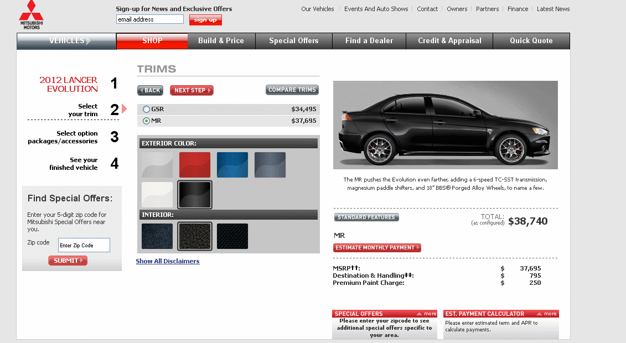The width and height of the screenshot is (626, 343).
Task: Click the total price $38,740
Action: coord(528,221)
